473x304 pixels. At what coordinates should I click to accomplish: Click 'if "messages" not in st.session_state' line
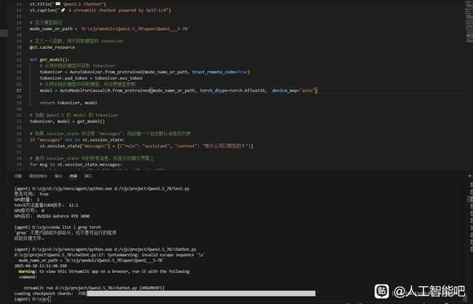[x=77, y=140]
